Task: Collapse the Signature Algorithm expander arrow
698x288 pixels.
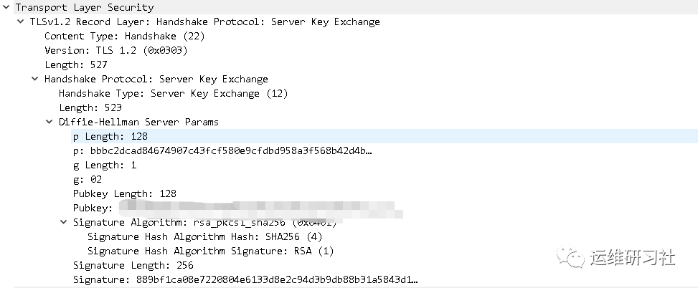Action: coord(64,222)
